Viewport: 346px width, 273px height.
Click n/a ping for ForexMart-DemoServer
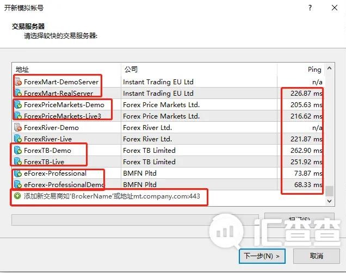point(317,82)
